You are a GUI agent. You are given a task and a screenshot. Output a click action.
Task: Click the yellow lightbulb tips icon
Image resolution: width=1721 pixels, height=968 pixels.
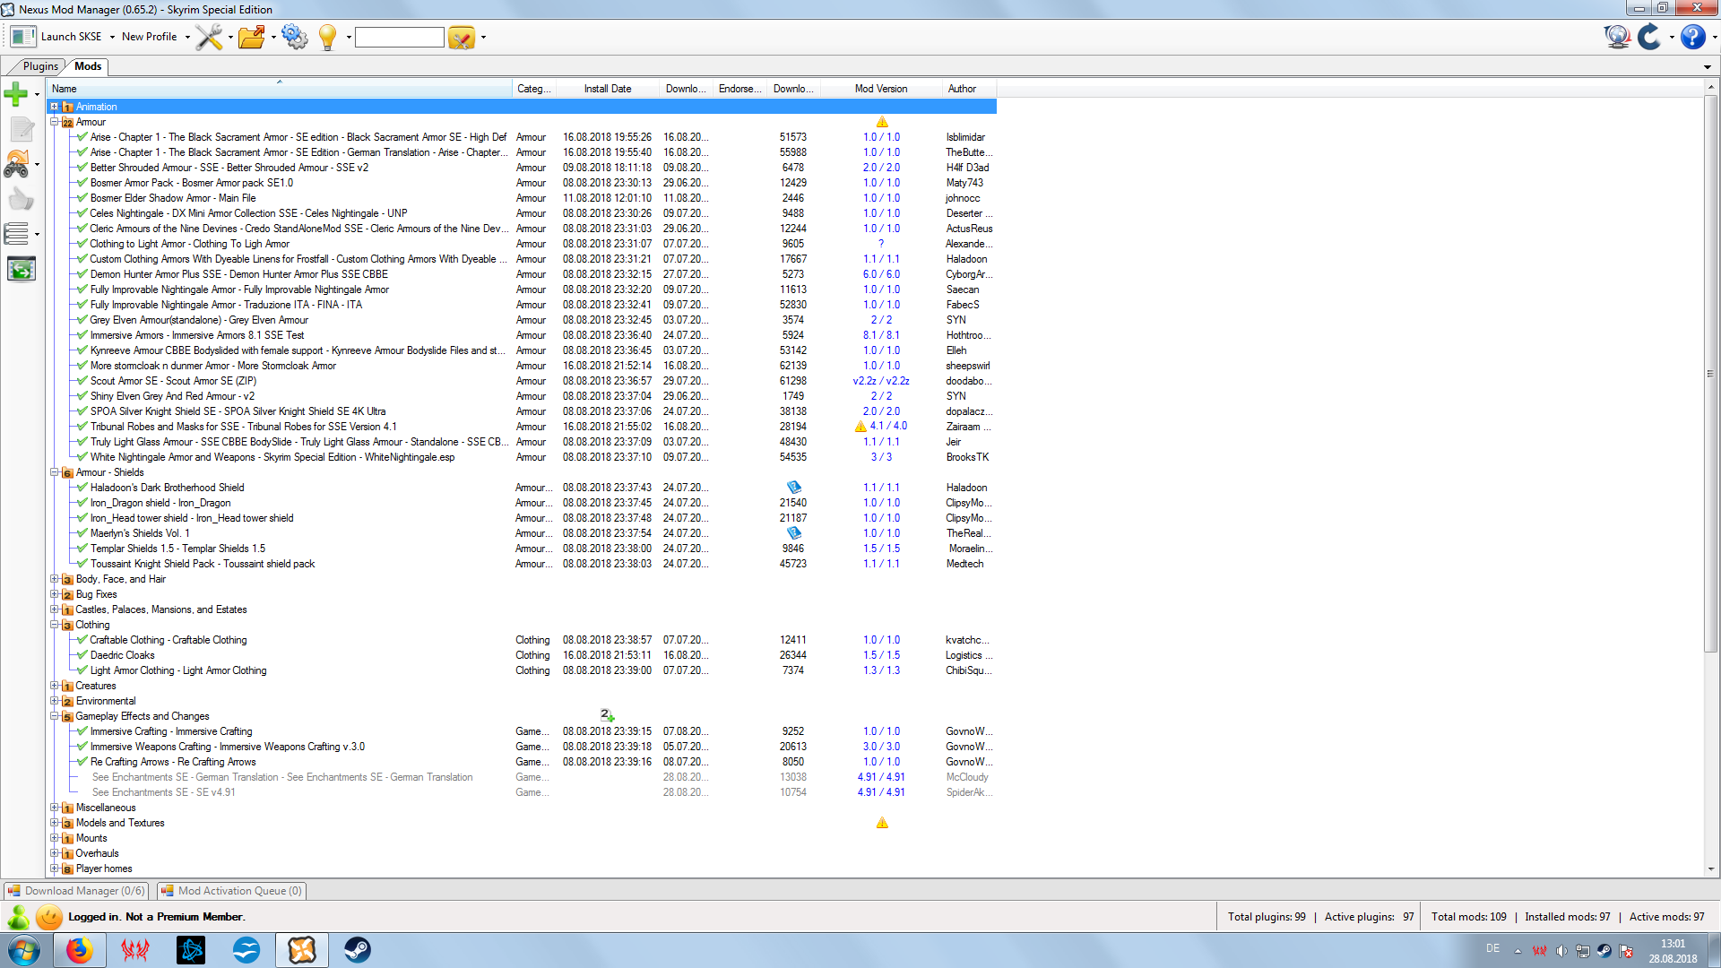(327, 37)
